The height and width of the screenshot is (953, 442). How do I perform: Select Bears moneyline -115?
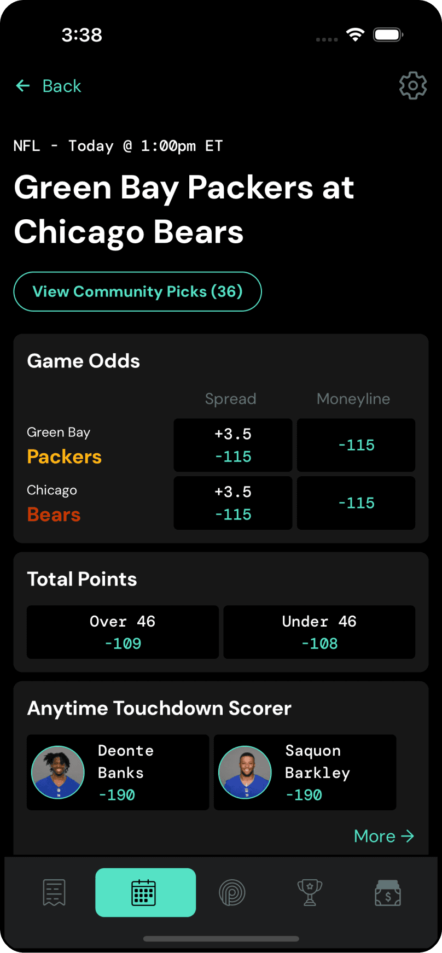pos(356,503)
